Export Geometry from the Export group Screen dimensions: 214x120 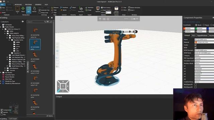tap(89, 8)
